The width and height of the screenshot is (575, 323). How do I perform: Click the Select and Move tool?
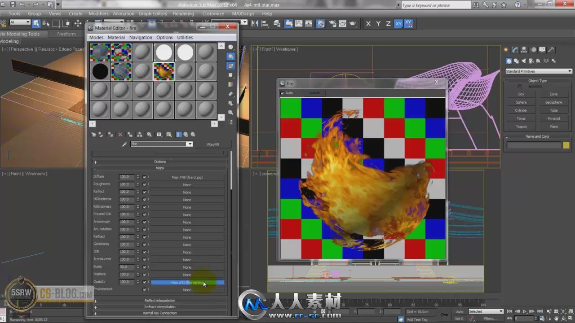pyautogui.click(x=78, y=23)
